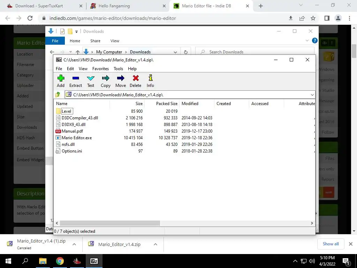The height and width of the screenshot is (268, 357).
Task: Open the 7-Zip Help menu
Action: (x=132, y=69)
